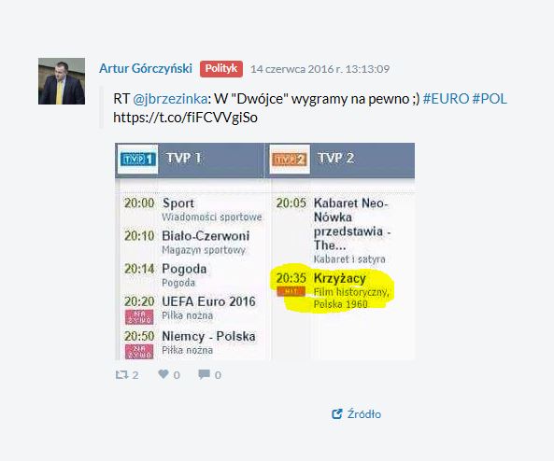Viewport: 554px width, 461px height.
Task: Open the @jbrzezinka mention
Action: [x=170, y=99]
